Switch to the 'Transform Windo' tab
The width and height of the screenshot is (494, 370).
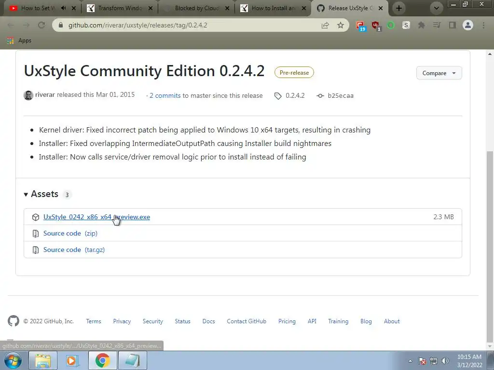coord(120,8)
